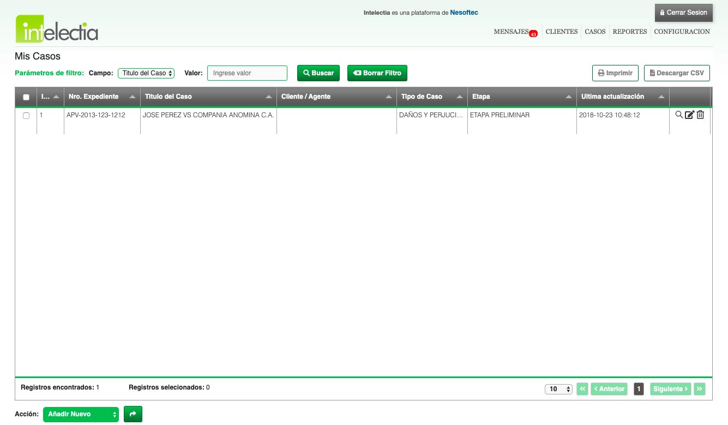Click the Buscar button
The width and height of the screenshot is (728, 425).
[x=318, y=73]
